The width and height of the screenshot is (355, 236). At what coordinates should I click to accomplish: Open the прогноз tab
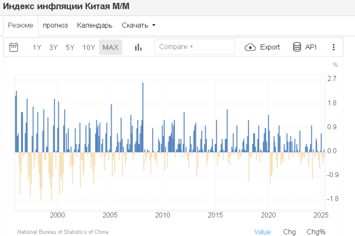(55, 25)
